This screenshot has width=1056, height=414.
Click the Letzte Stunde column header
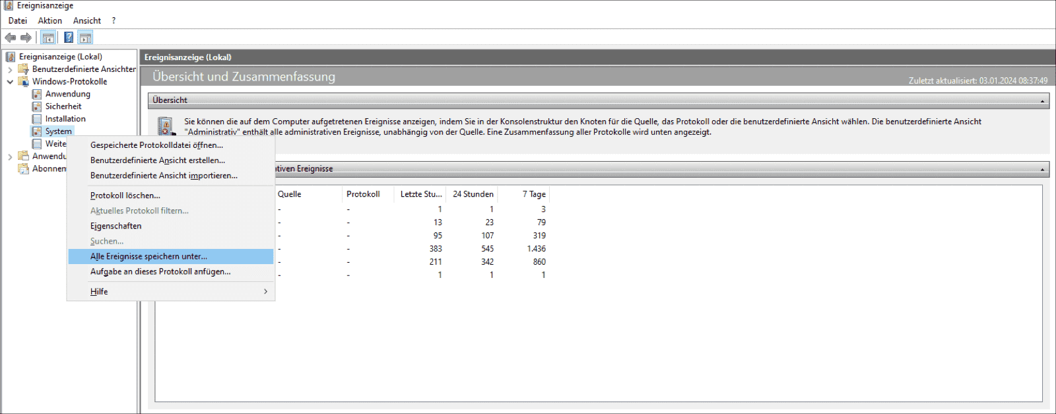[x=420, y=194]
